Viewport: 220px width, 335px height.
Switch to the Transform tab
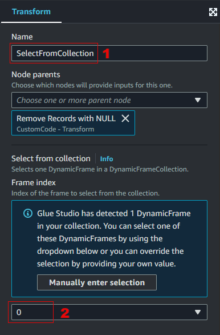tap(31, 12)
